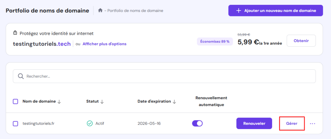Viewport: 331px width, 139px height.
Task: Click the search magnifier icon
Action: (x=21, y=76)
